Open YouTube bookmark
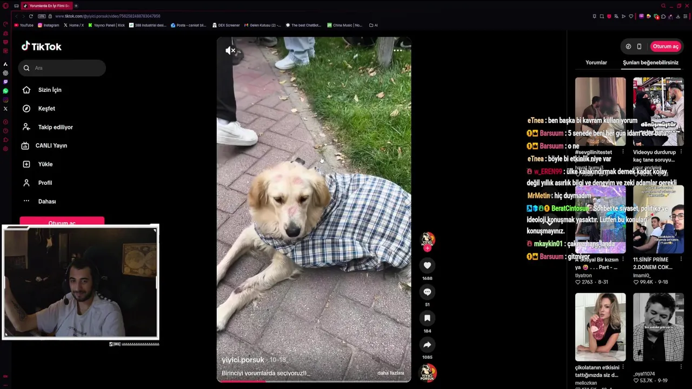The height and width of the screenshot is (389, 692). pyautogui.click(x=24, y=25)
